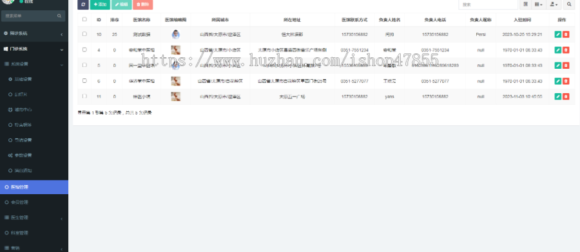The height and width of the screenshot is (252, 580).
Task: Open the thumbnail image in row ID 4
Action: (176, 50)
